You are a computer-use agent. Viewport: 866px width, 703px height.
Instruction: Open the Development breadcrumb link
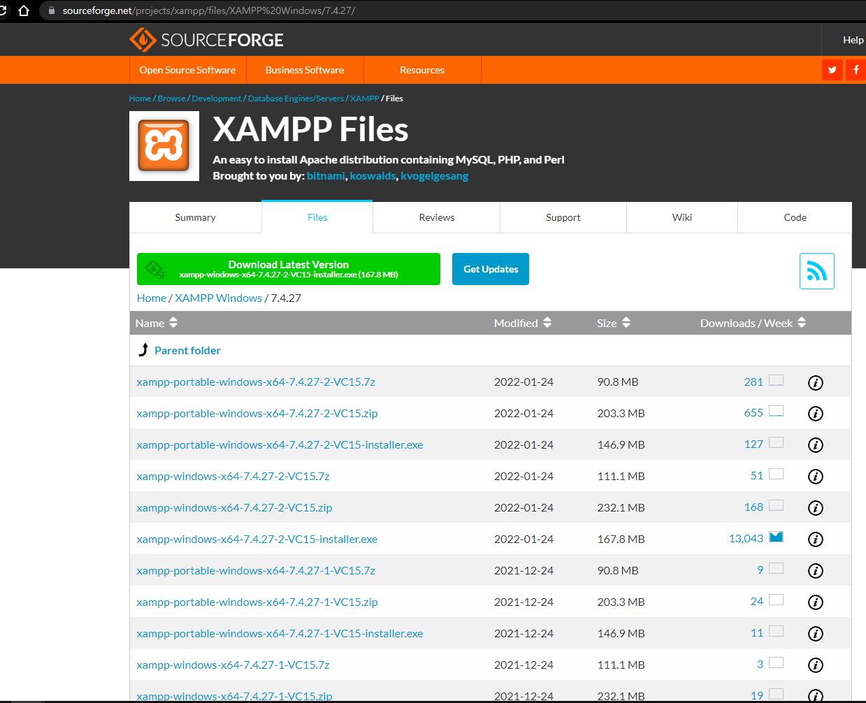coord(217,99)
